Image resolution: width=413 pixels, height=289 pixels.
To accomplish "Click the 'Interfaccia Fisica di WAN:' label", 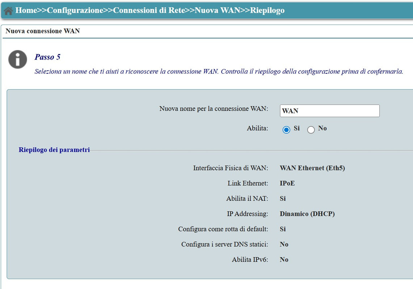I will coord(231,168).
